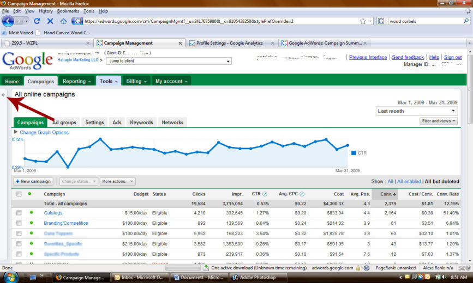Image resolution: width=473 pixels, height=283 pixels.
Task: Click the download arrow icon in status bar
Action: point(206,268)
